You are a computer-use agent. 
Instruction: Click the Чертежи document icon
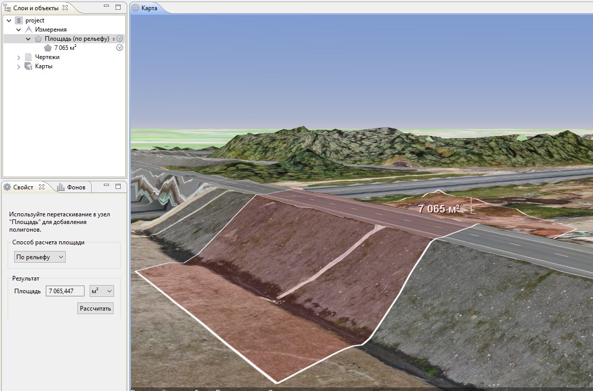pos(29,57)
